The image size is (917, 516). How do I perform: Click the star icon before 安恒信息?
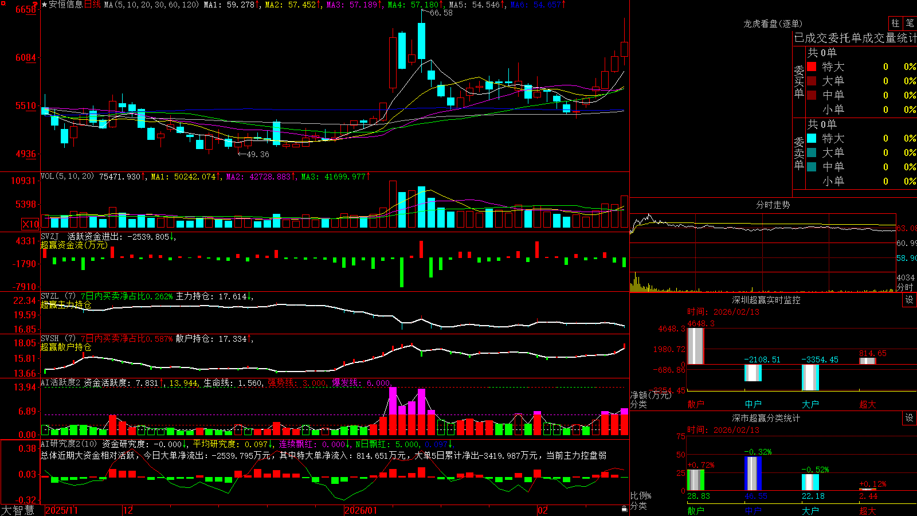pos(45,5)
